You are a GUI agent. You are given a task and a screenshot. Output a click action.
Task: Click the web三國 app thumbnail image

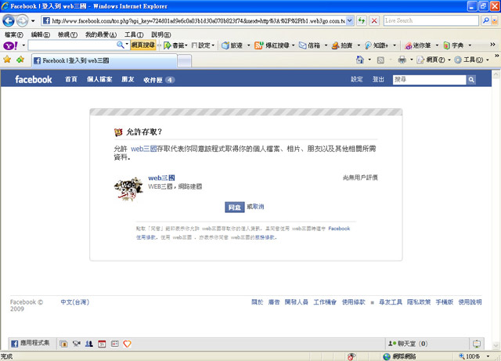pos(128,190)
